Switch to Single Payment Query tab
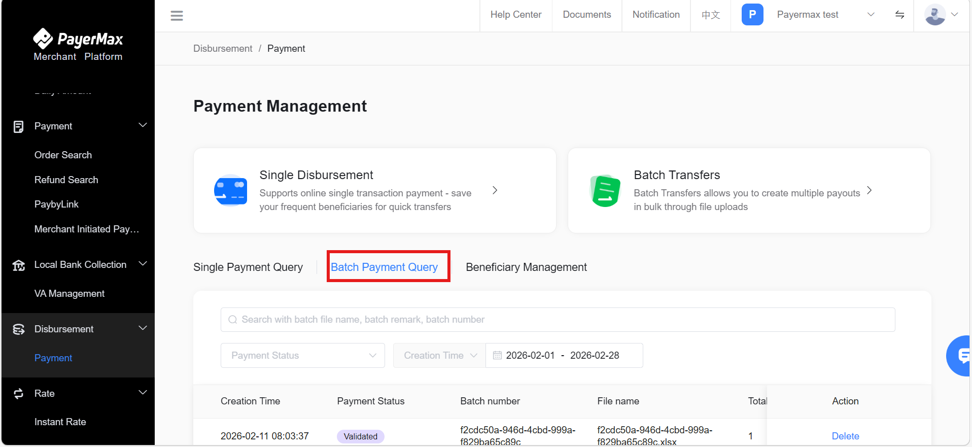Viewport: 972px width, 447px height. [248, 267]
